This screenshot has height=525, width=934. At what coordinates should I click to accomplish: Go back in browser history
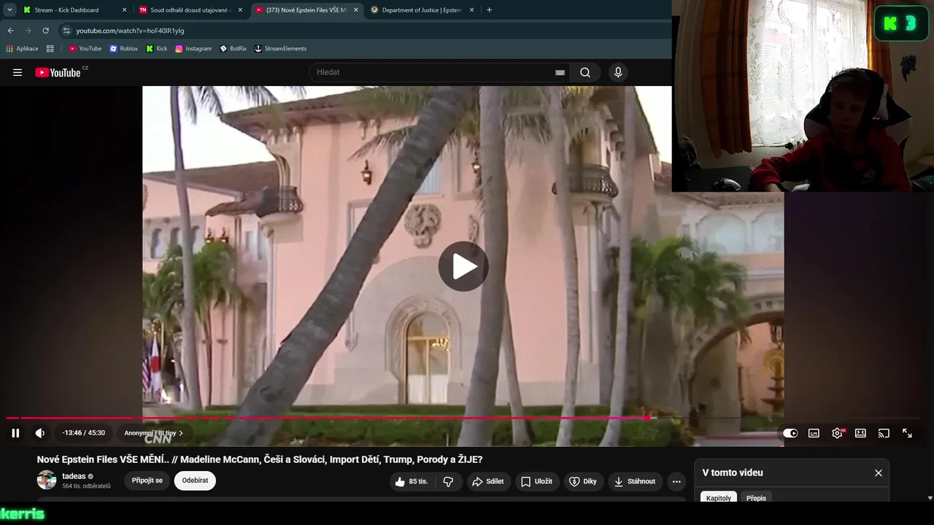coord(11,31)
